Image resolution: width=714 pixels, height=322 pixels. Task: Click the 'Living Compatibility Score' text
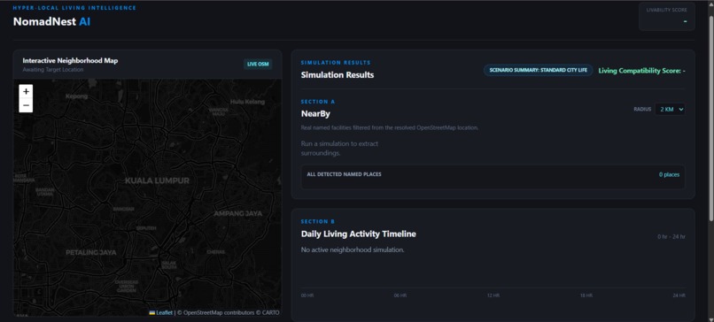click(x=641, y=71)
